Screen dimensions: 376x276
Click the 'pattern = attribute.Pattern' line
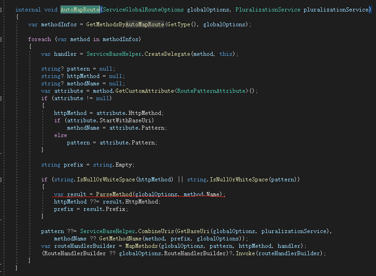point(112,143)
